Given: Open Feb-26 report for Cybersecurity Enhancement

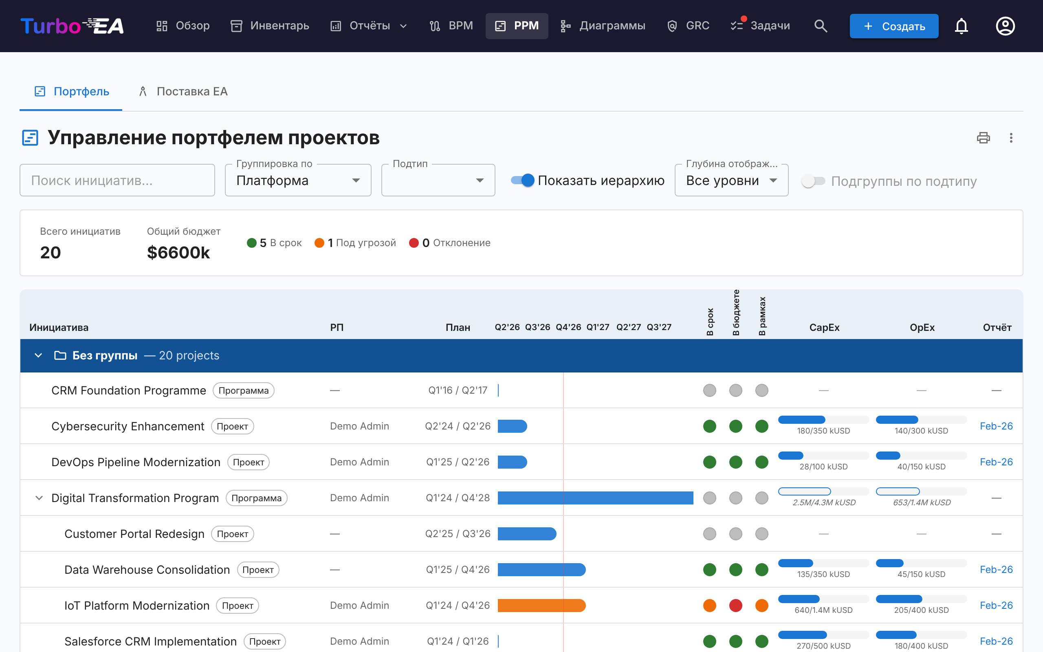Looking at the screenshot, I should [x=996, y=426].
